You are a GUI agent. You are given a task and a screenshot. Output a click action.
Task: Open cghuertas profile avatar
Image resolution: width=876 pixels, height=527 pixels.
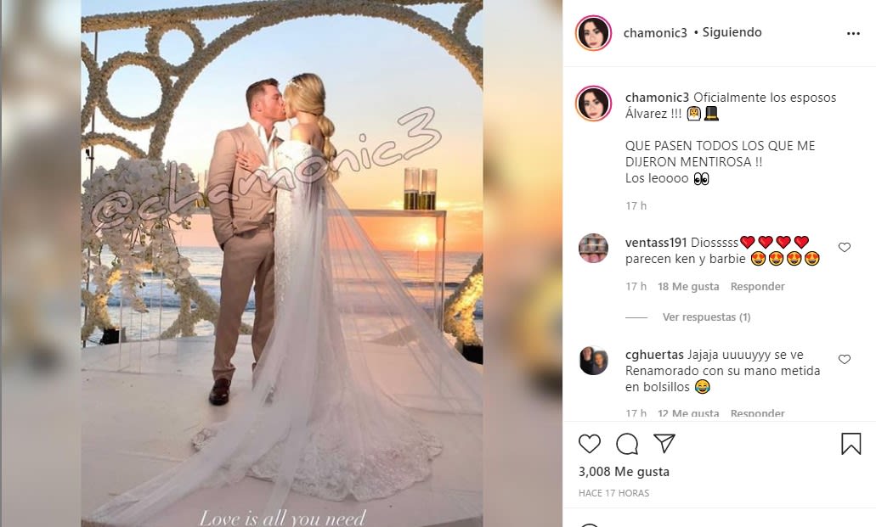593,360
